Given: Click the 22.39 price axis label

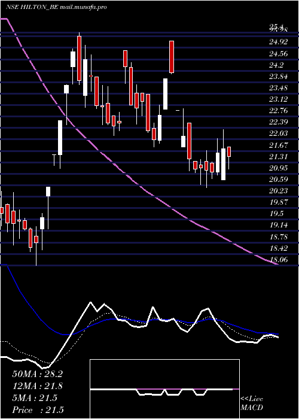Looking at the screenshot, I should pos(278,122).
